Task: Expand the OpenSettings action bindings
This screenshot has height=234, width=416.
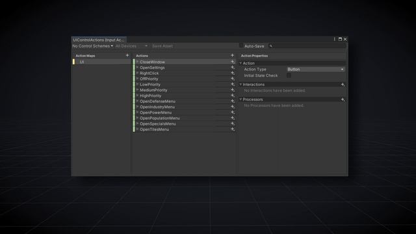Action: pyautogui.click(x=137, y=68)
